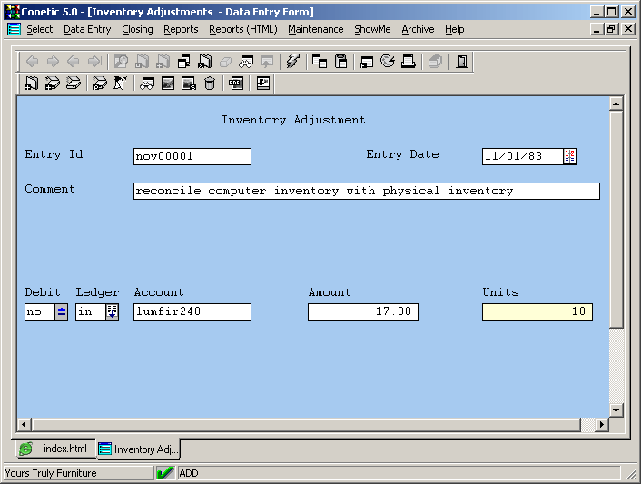Open the Entry Date calendar picker
Screen dimensions: 641x484
click(569, 156)
